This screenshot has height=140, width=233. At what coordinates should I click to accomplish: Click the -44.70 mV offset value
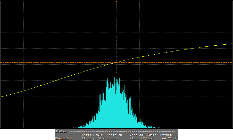(x=169, y=138)
